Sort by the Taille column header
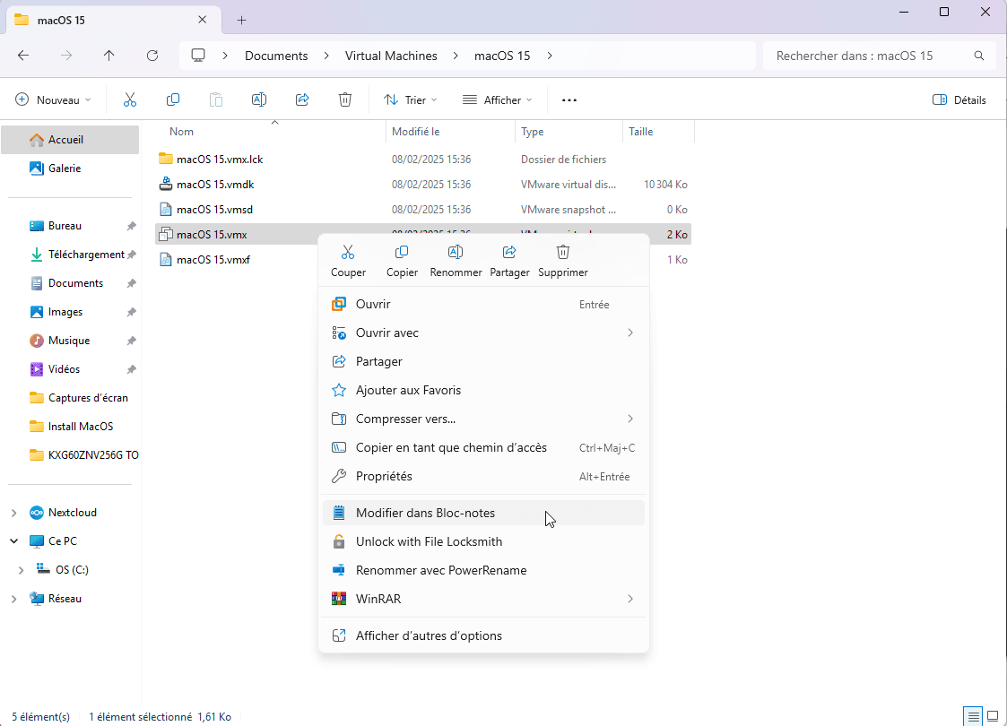Image resolution: width=1007 pixels, height=726 pixels. pos(640,132)
